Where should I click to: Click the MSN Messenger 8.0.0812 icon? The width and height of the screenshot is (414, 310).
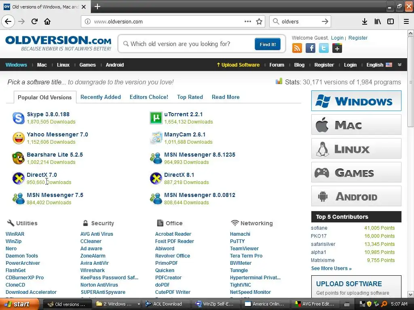pyautogui.click(x=156, y=199)
